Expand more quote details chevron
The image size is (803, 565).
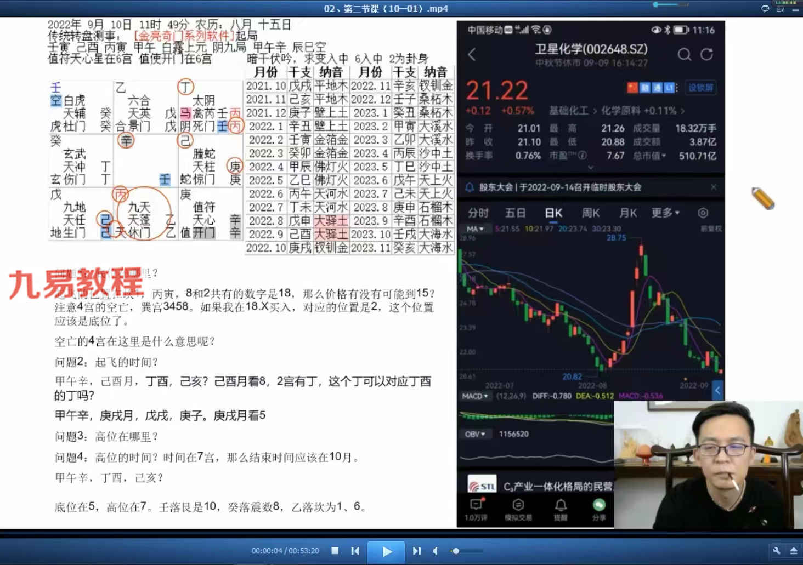591,168
